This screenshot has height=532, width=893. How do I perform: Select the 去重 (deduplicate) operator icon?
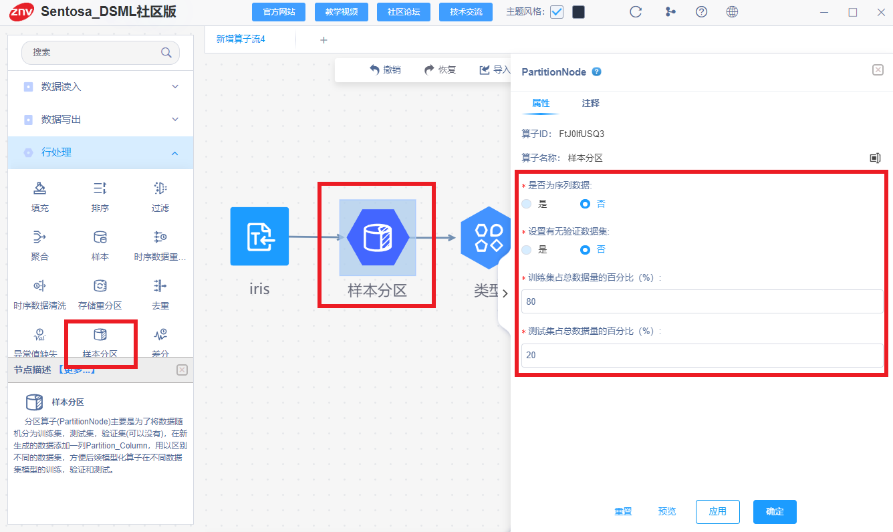click(160, 286)
